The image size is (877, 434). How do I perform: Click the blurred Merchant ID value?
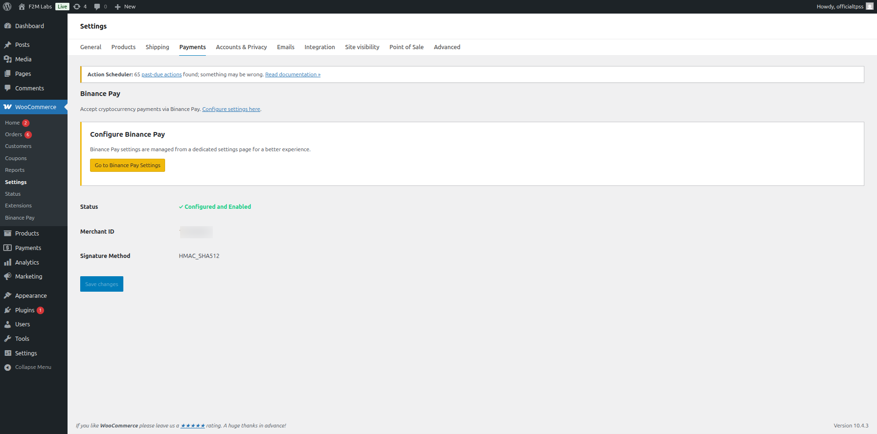point(196,232)
